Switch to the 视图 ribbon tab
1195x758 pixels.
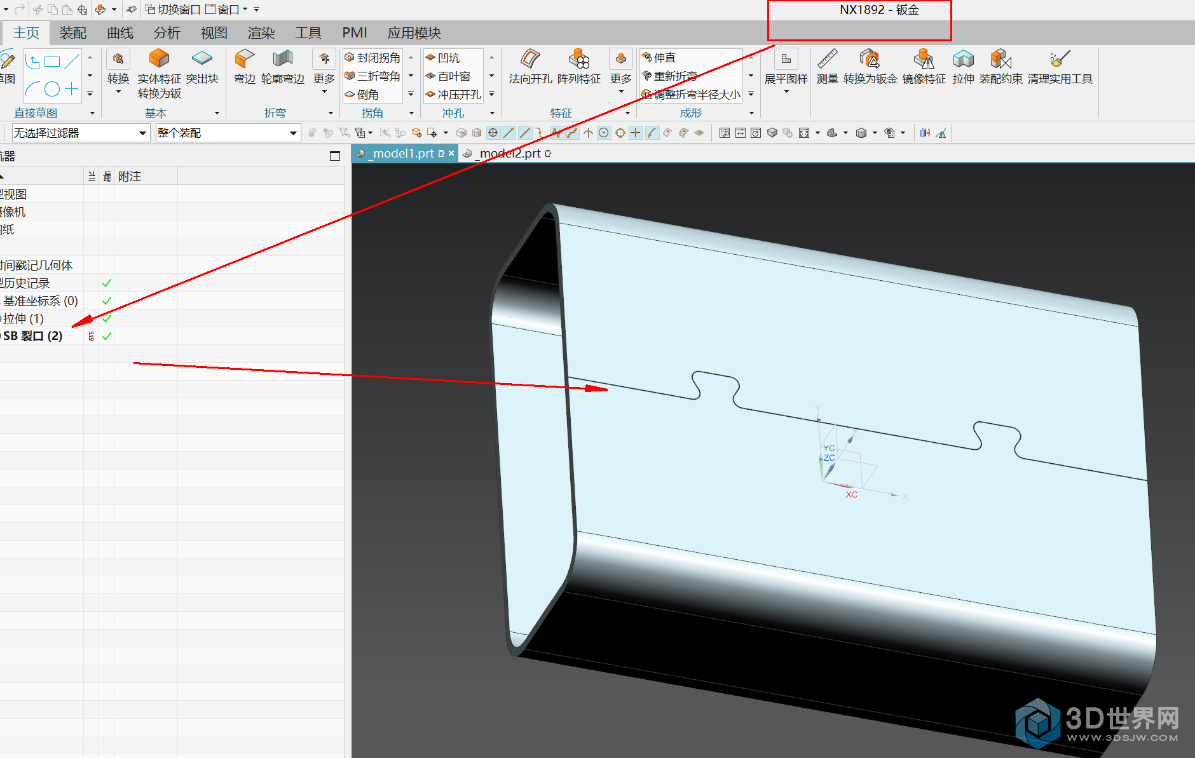pyautogui.click(x=214, y=32)
